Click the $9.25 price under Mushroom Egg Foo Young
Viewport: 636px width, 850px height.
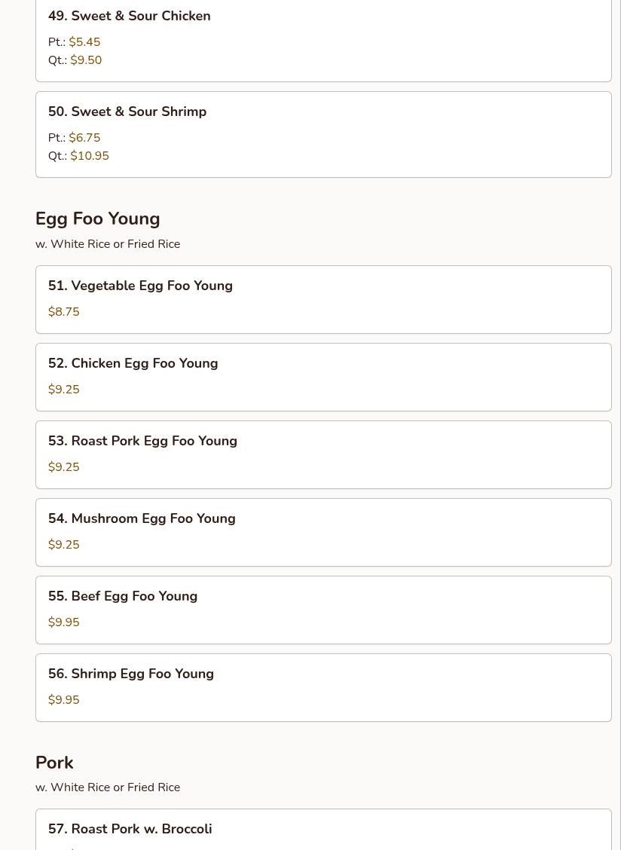click(x=63, y=545)
